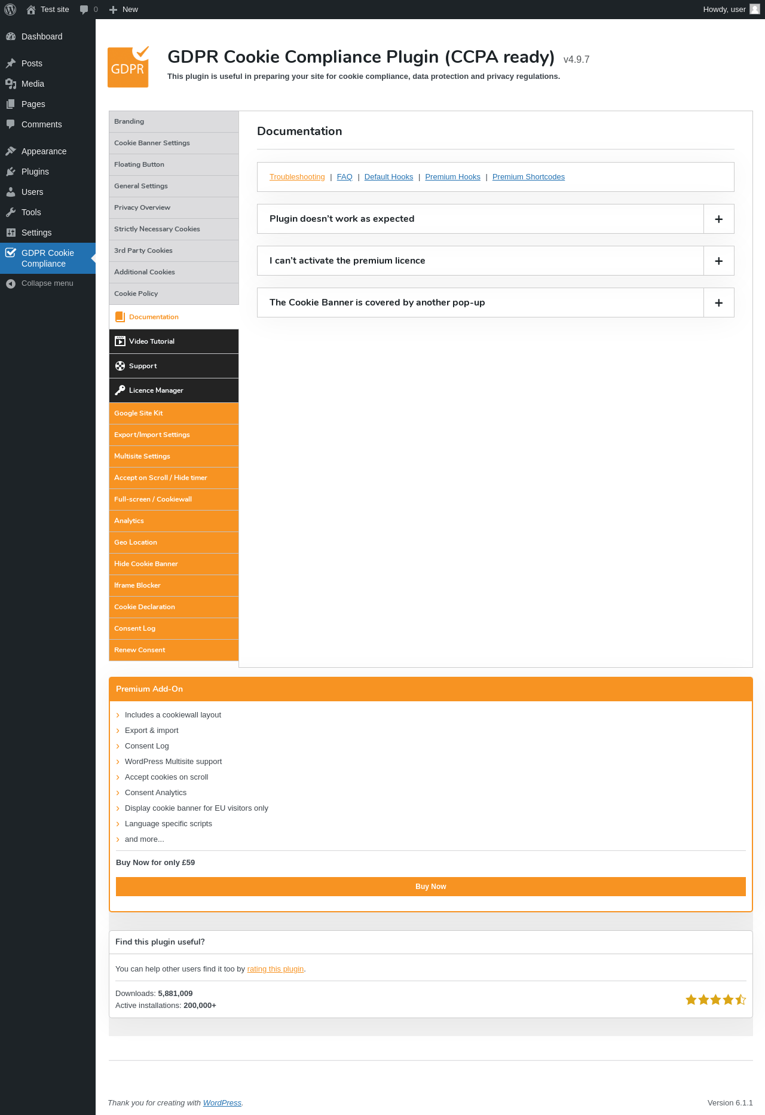The width and height of the screenshot is (765, 1115).
Task: Click the Media library icon
Action: pos(11,84)
